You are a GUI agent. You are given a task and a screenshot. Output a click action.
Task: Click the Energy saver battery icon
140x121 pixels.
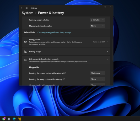coord(25,42)
